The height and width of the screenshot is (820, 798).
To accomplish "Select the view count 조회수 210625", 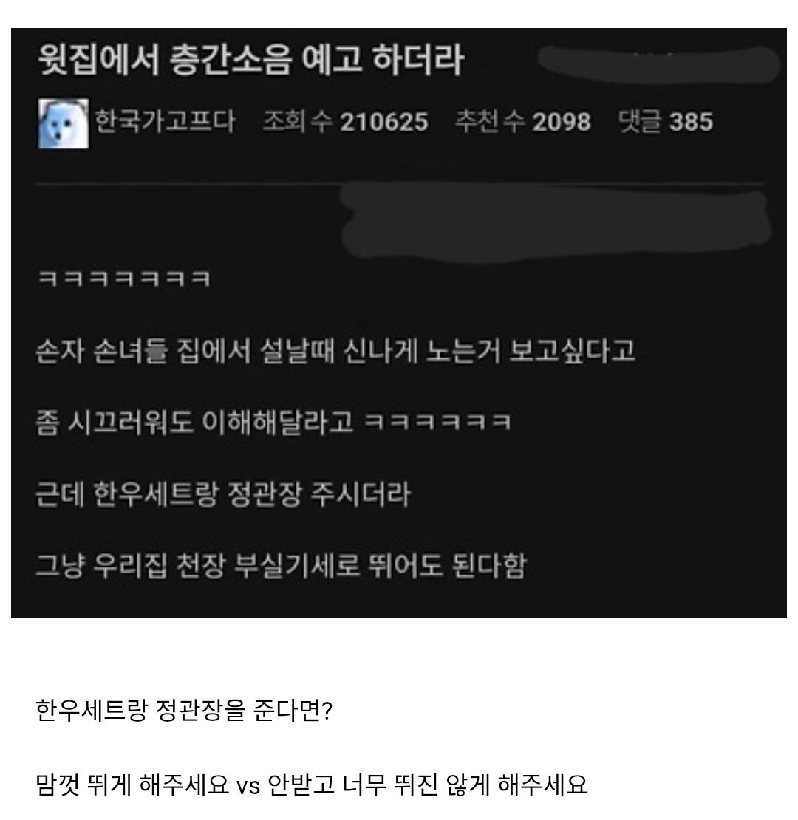I will coord(345,122).
